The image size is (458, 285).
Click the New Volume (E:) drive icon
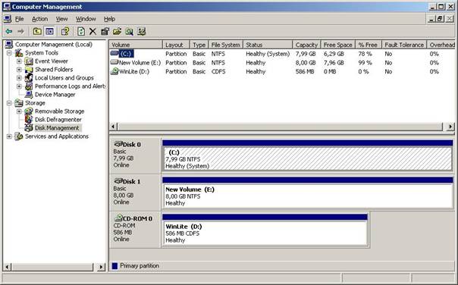114,62
